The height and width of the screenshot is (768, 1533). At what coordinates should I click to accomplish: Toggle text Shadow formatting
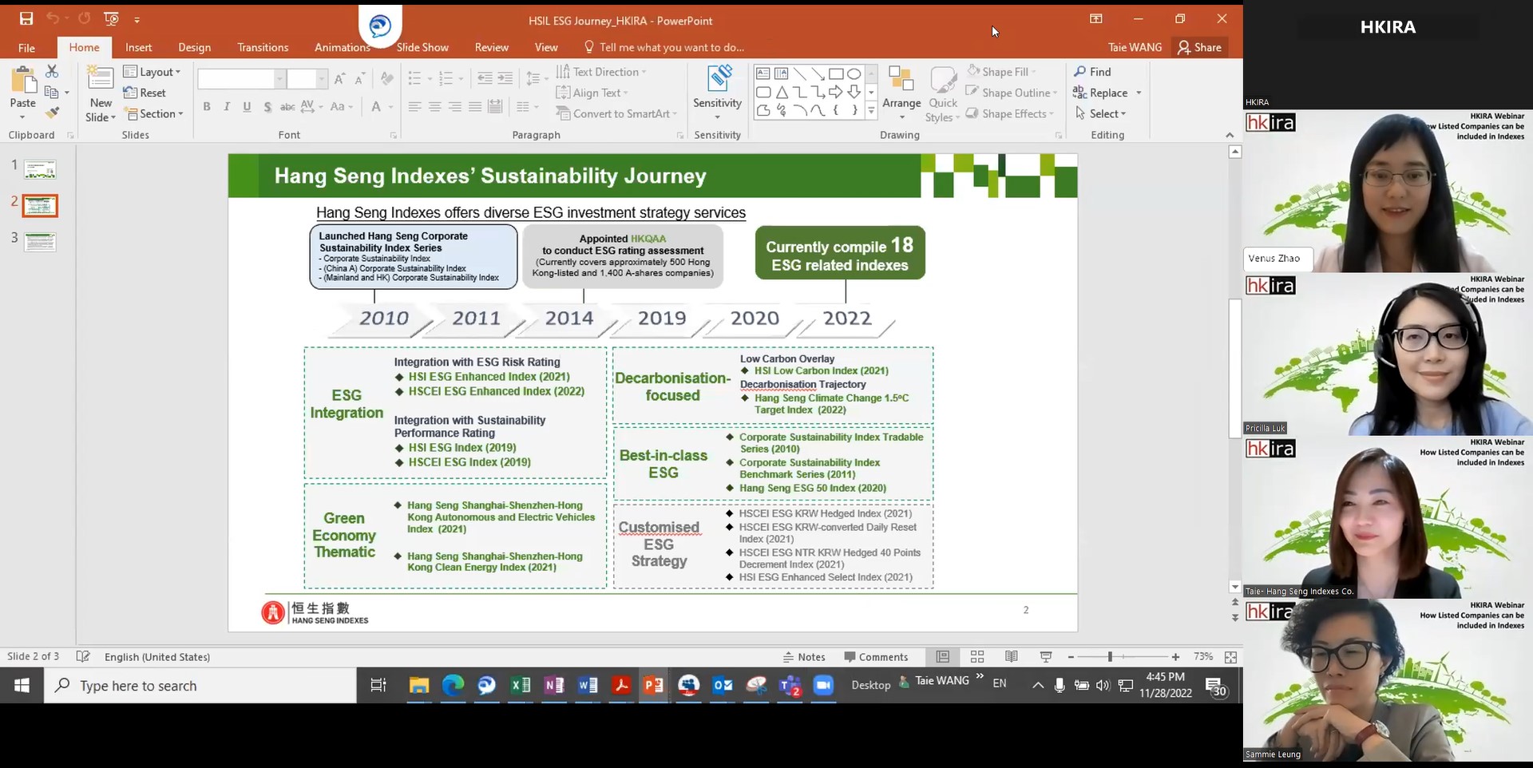(x=267, y=107)
